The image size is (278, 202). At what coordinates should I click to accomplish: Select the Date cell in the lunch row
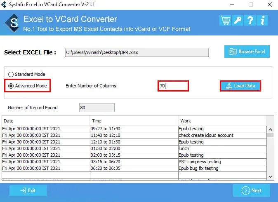click(x=46, y=148)
